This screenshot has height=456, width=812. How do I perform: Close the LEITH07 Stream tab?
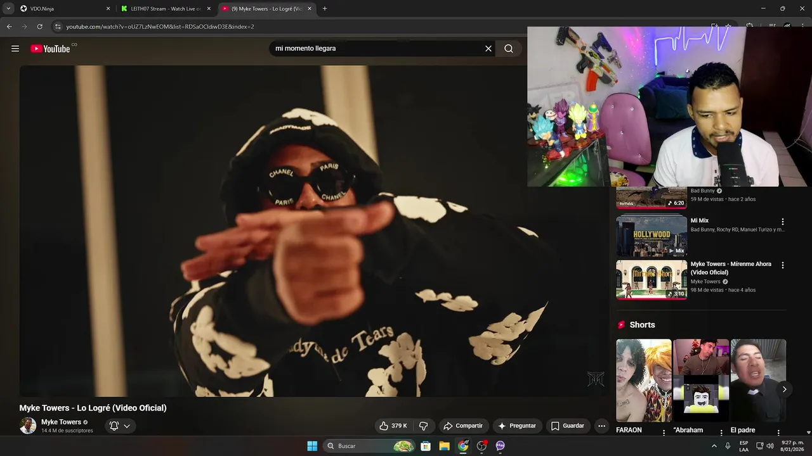pyautogui.click(x=209, y=9)
